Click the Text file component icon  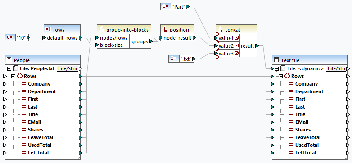click(x=276, y=60)
